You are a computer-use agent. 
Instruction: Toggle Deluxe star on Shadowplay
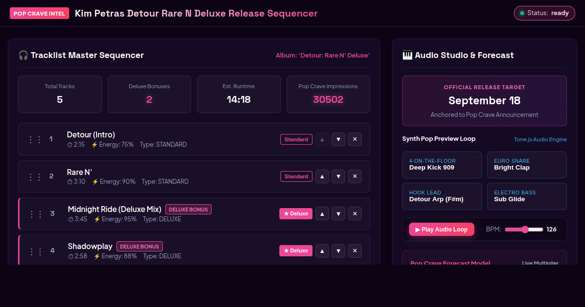296,250
